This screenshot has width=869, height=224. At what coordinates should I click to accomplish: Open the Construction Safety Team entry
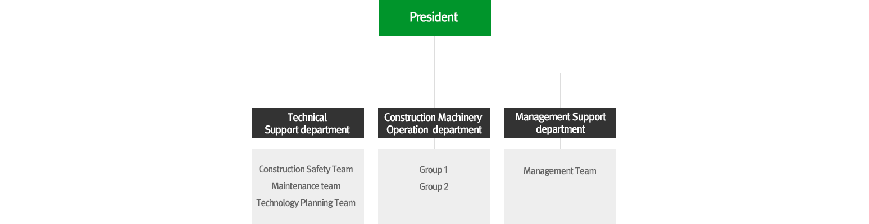pos(306,169)
